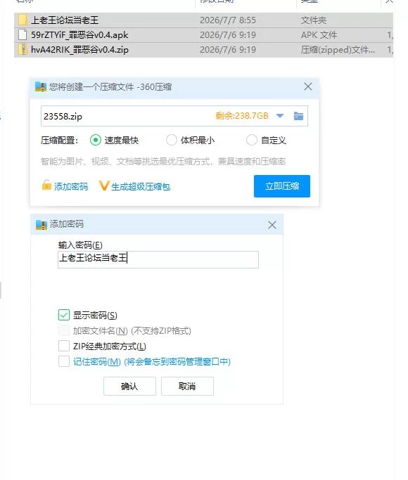Click the archive name field showing 23558.zip
The width and height of the screenshot is (408, 480).
coord(174,116)
